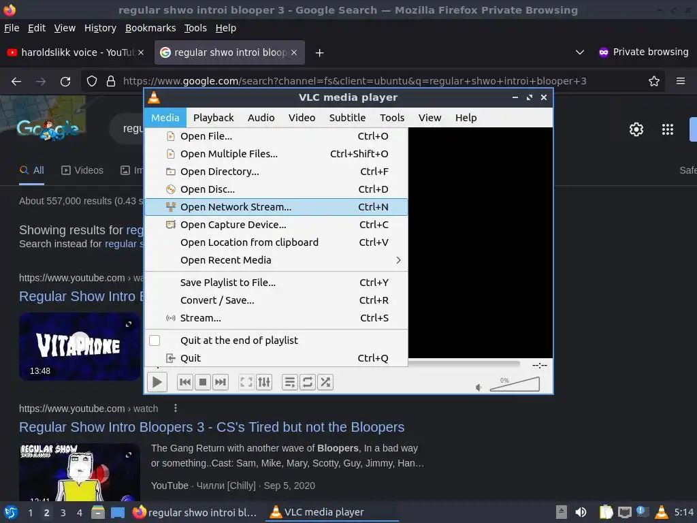Reload the page in Firefox
Image resolution: width=697 pixels, height=523 pixels.
65,82
